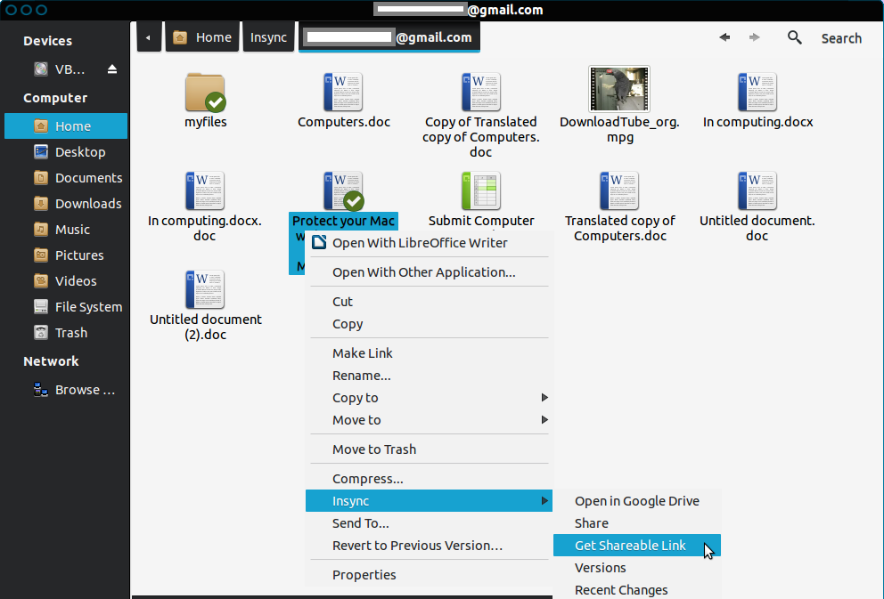884x599 pixels.
Task: Click the back navigation arrow
Action: pyautogui.click(x=724, y=37)
